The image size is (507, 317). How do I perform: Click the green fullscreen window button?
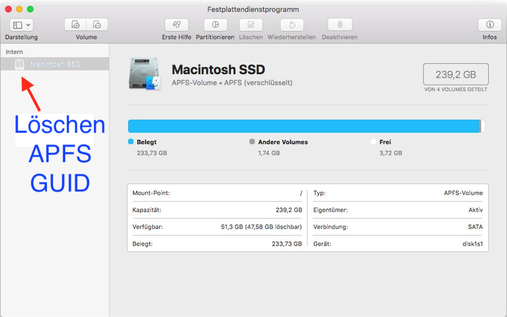(x=30, y=9)
